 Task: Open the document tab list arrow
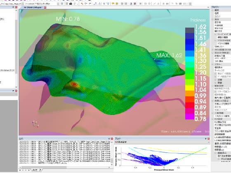(x=208, y=7)
